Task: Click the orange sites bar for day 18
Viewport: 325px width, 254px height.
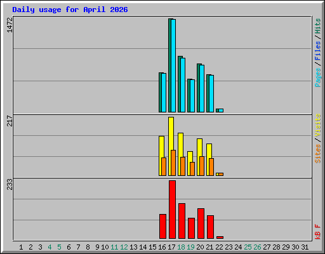Action: tap(183, 166)
